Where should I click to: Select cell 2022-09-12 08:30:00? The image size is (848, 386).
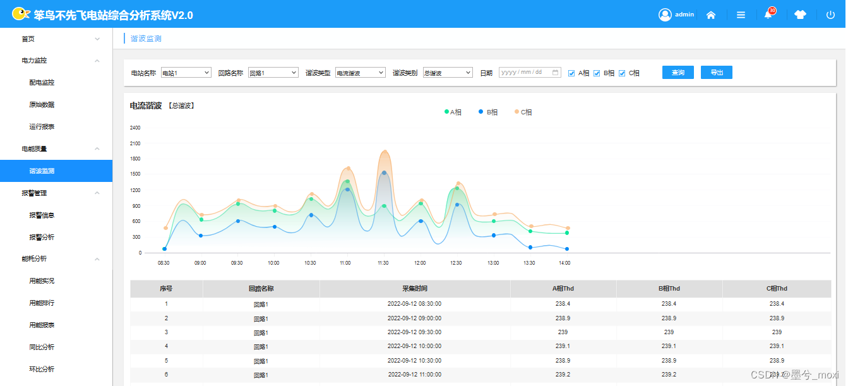pyautogui.click(x=414, y=304)
